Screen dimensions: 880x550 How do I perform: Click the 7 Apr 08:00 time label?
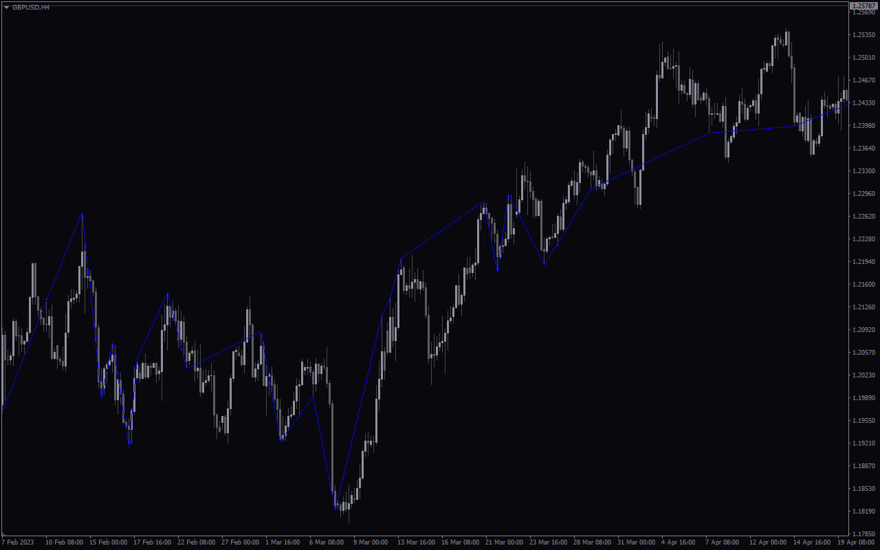click(x=723, y=542)
